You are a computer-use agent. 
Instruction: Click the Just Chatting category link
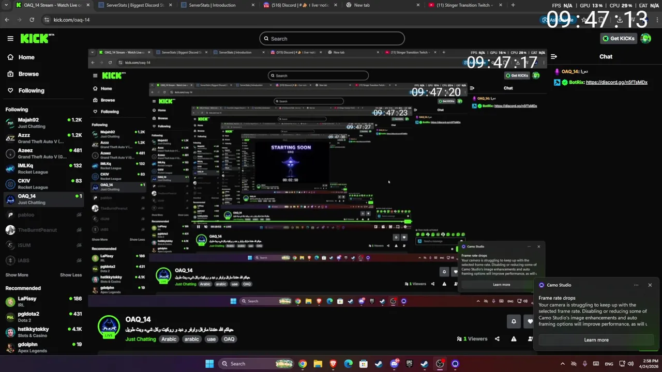(x=140, y=339)
